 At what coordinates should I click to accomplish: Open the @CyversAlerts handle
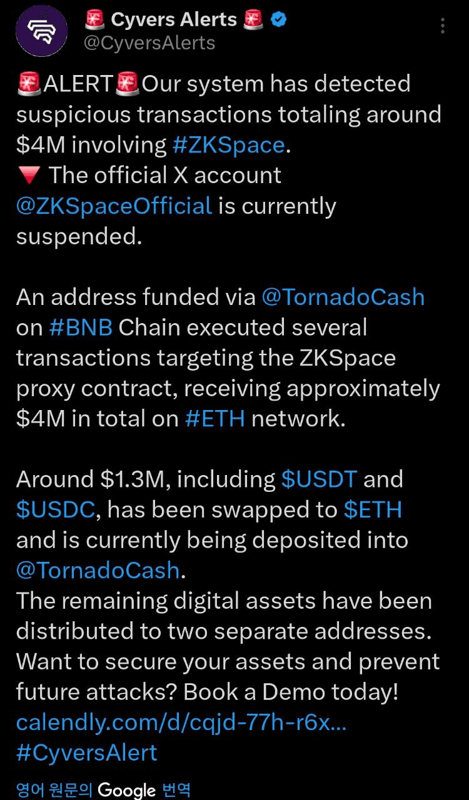pos(149,42)
